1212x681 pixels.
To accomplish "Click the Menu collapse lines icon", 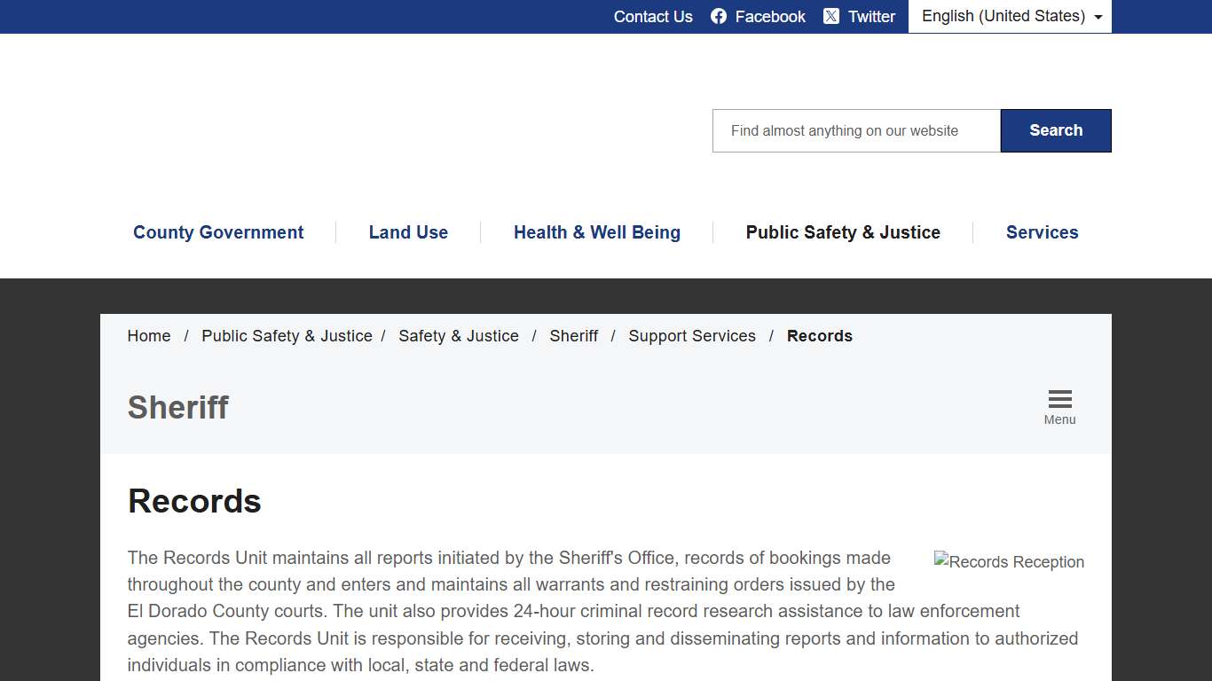I will point(1059,398).
